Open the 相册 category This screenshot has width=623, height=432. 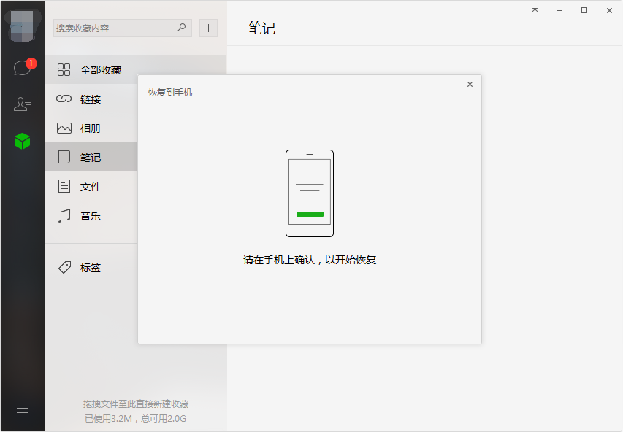pyautogui.click(x=91, y=128)
